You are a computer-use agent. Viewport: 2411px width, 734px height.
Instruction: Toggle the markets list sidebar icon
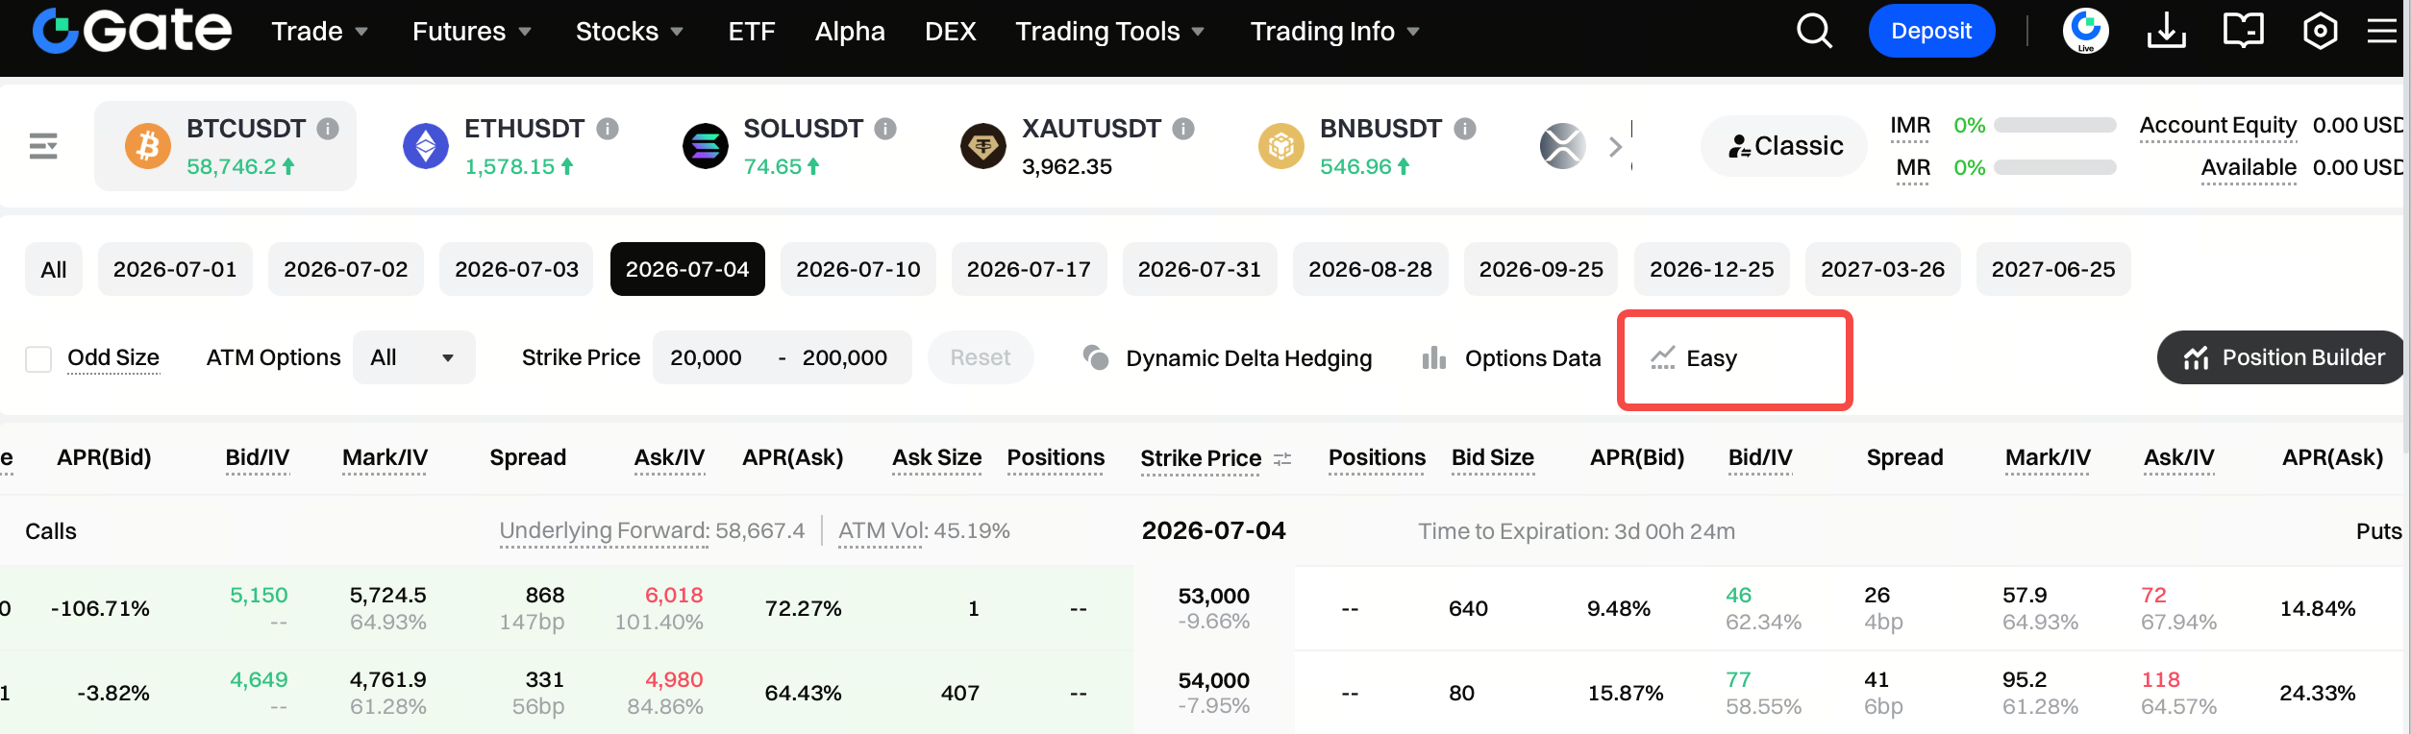[x=43, y=146]
